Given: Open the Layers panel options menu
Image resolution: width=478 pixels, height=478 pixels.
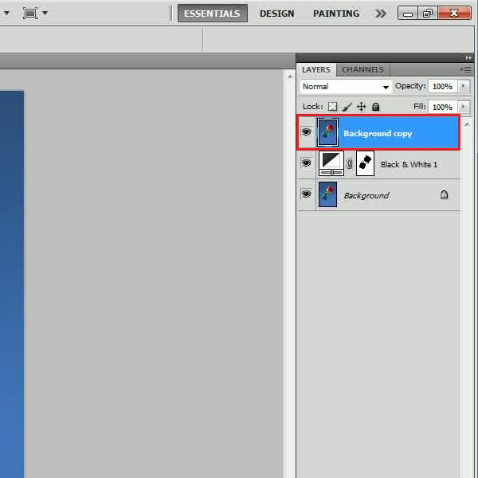Looking at the screenshot, I should (x=466, y=70).
